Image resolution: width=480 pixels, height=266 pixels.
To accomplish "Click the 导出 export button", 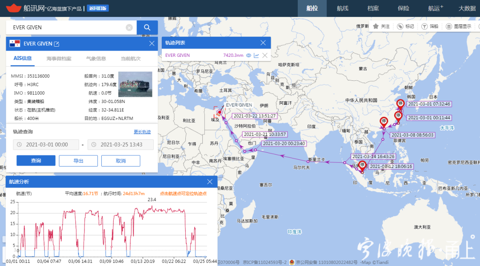I will click(78, 161).
